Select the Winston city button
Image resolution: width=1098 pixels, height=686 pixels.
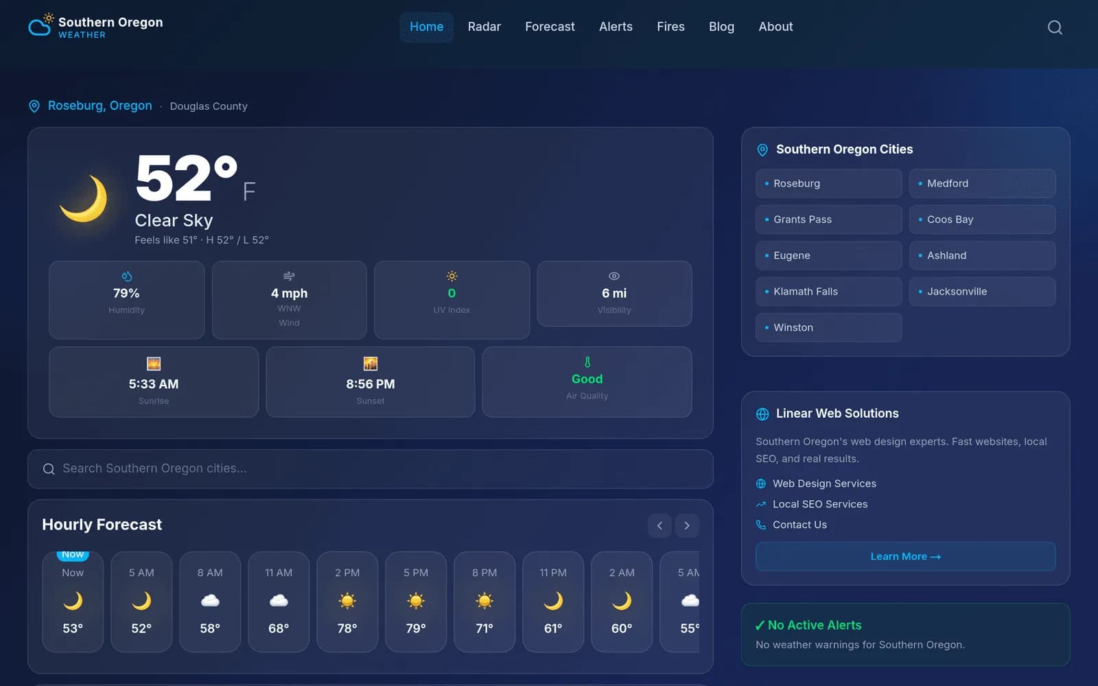point(828,327)
